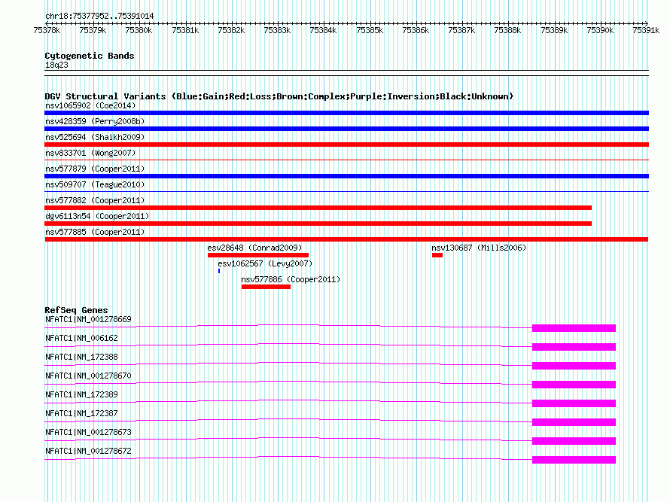The image size is (670, 502).
Task: Click the magenta exon of NM_172387
Action: pos(574,422)
